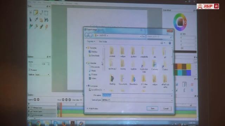
Task: Close the Tools panel
Action: (50, 6)
